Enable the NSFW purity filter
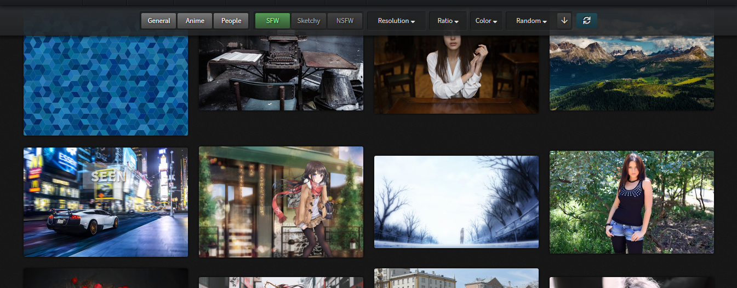The image size is (737, 288). coord(345,21)
